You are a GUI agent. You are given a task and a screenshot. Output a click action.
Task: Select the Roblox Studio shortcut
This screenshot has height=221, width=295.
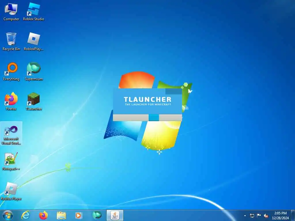point(33,12)
